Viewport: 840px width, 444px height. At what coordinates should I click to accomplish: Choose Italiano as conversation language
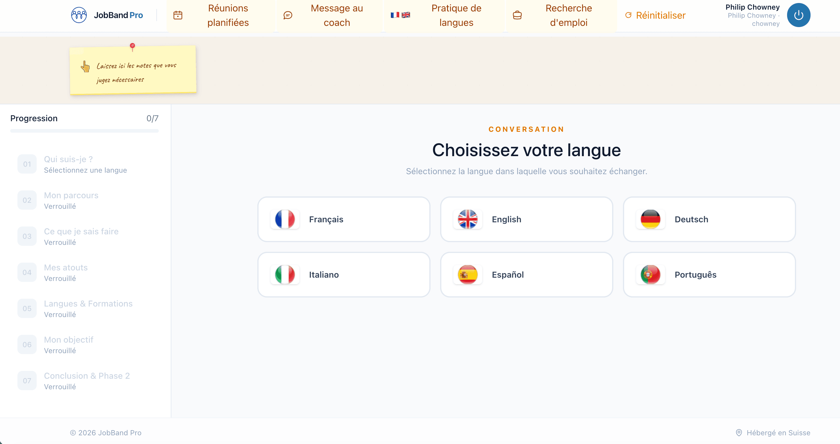coord(344,275)
